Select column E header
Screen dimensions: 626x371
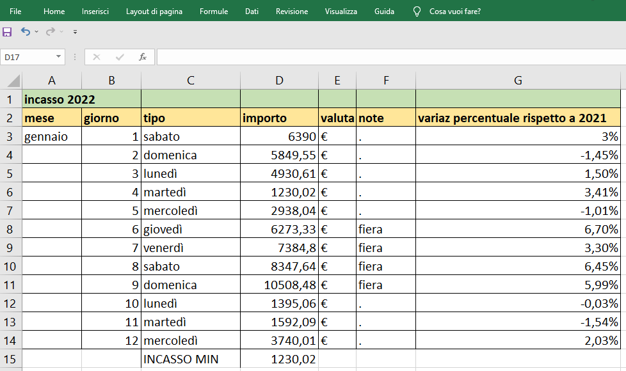[337, 81]
